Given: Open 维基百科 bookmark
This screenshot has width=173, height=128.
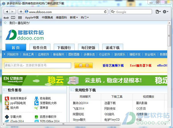Looking at the screenshot, I should (x=61, y=17).
